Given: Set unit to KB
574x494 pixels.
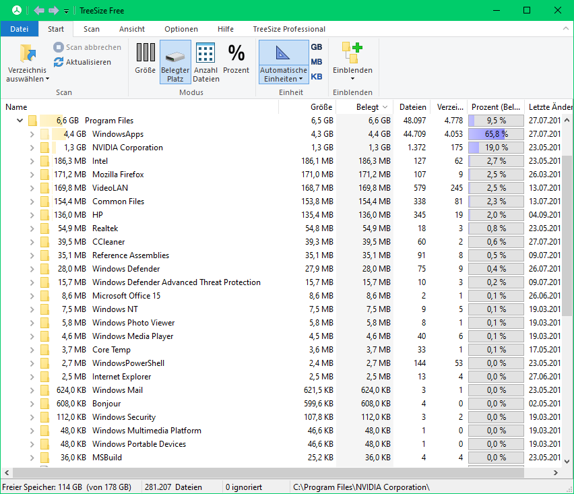Looking at the screenshot, I should click(316, 77).
